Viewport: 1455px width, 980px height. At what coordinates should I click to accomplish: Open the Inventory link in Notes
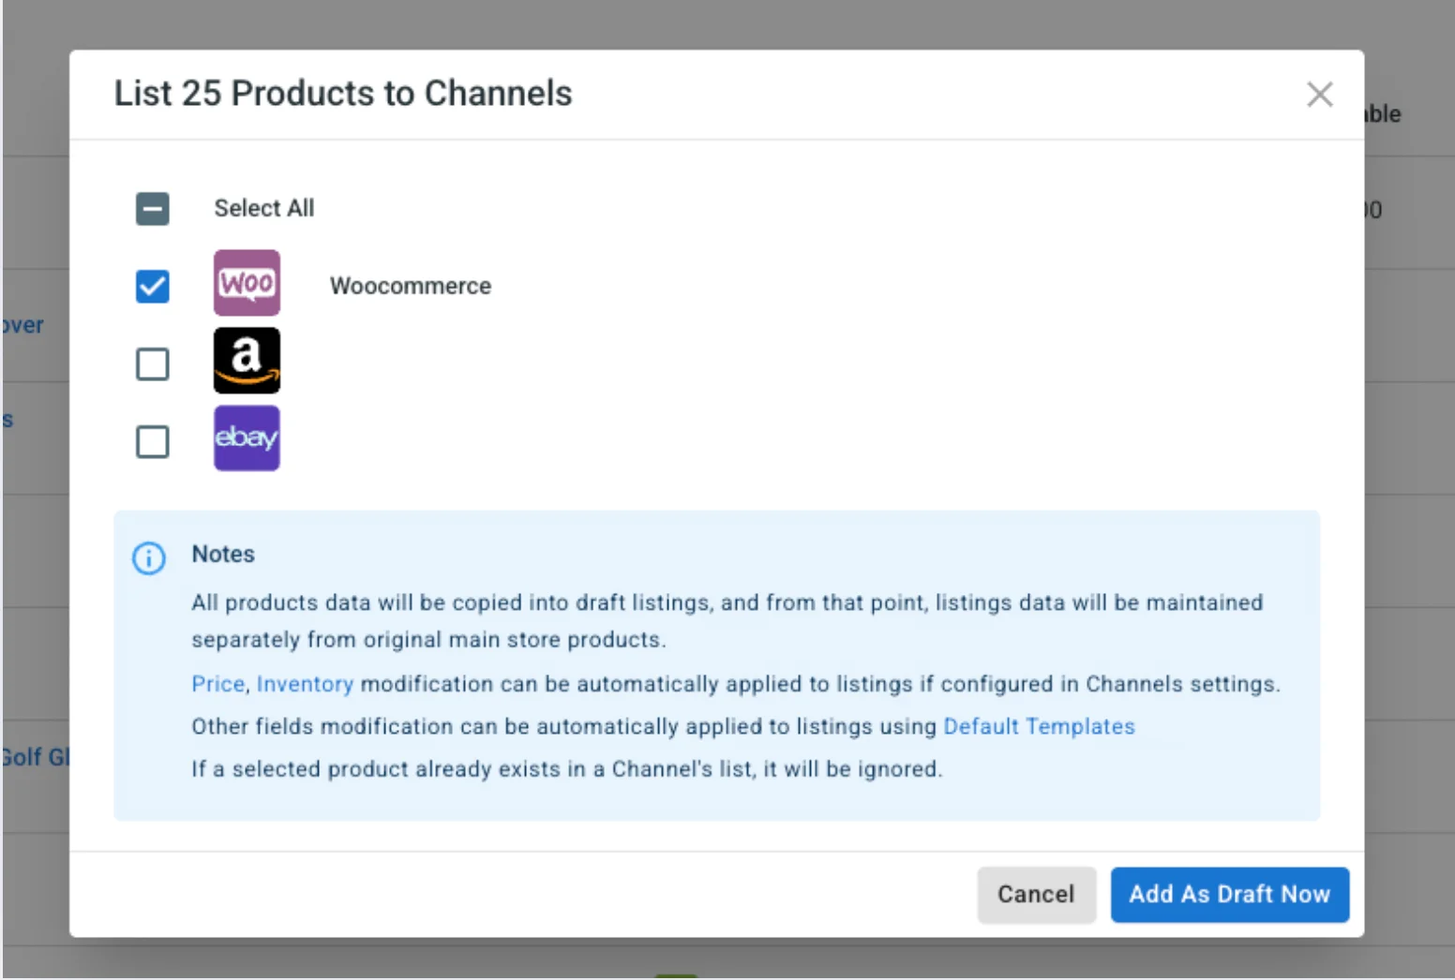(305, 684)
